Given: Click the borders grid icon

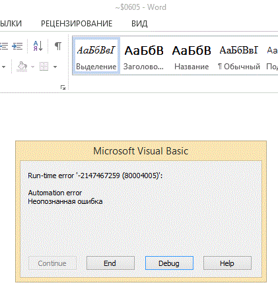Looking at the screenshot, I should click(44, 67).
